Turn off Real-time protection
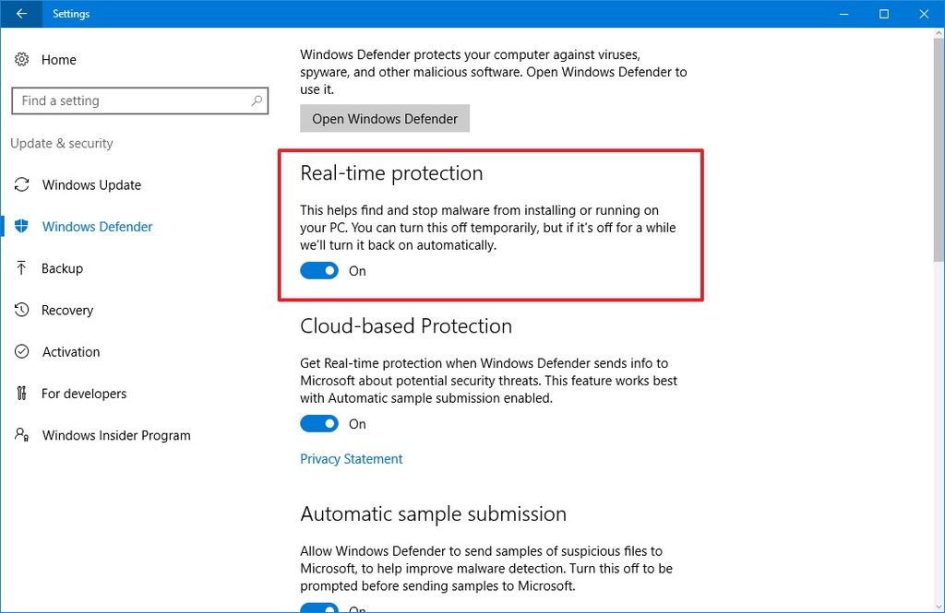The image size is (945, 613). click(318, 270)
